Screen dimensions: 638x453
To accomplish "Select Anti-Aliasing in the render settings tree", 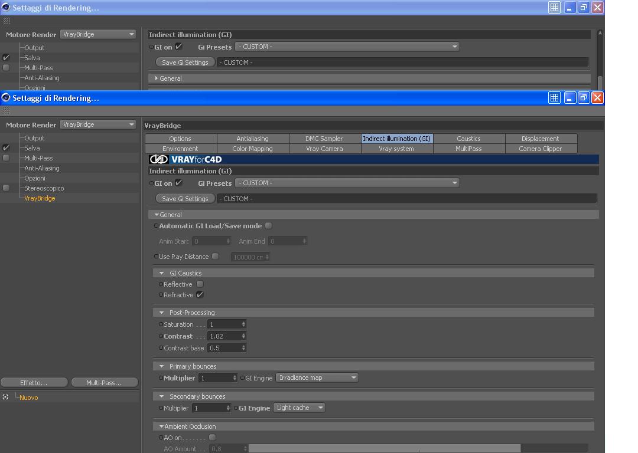I will point(42,168).
